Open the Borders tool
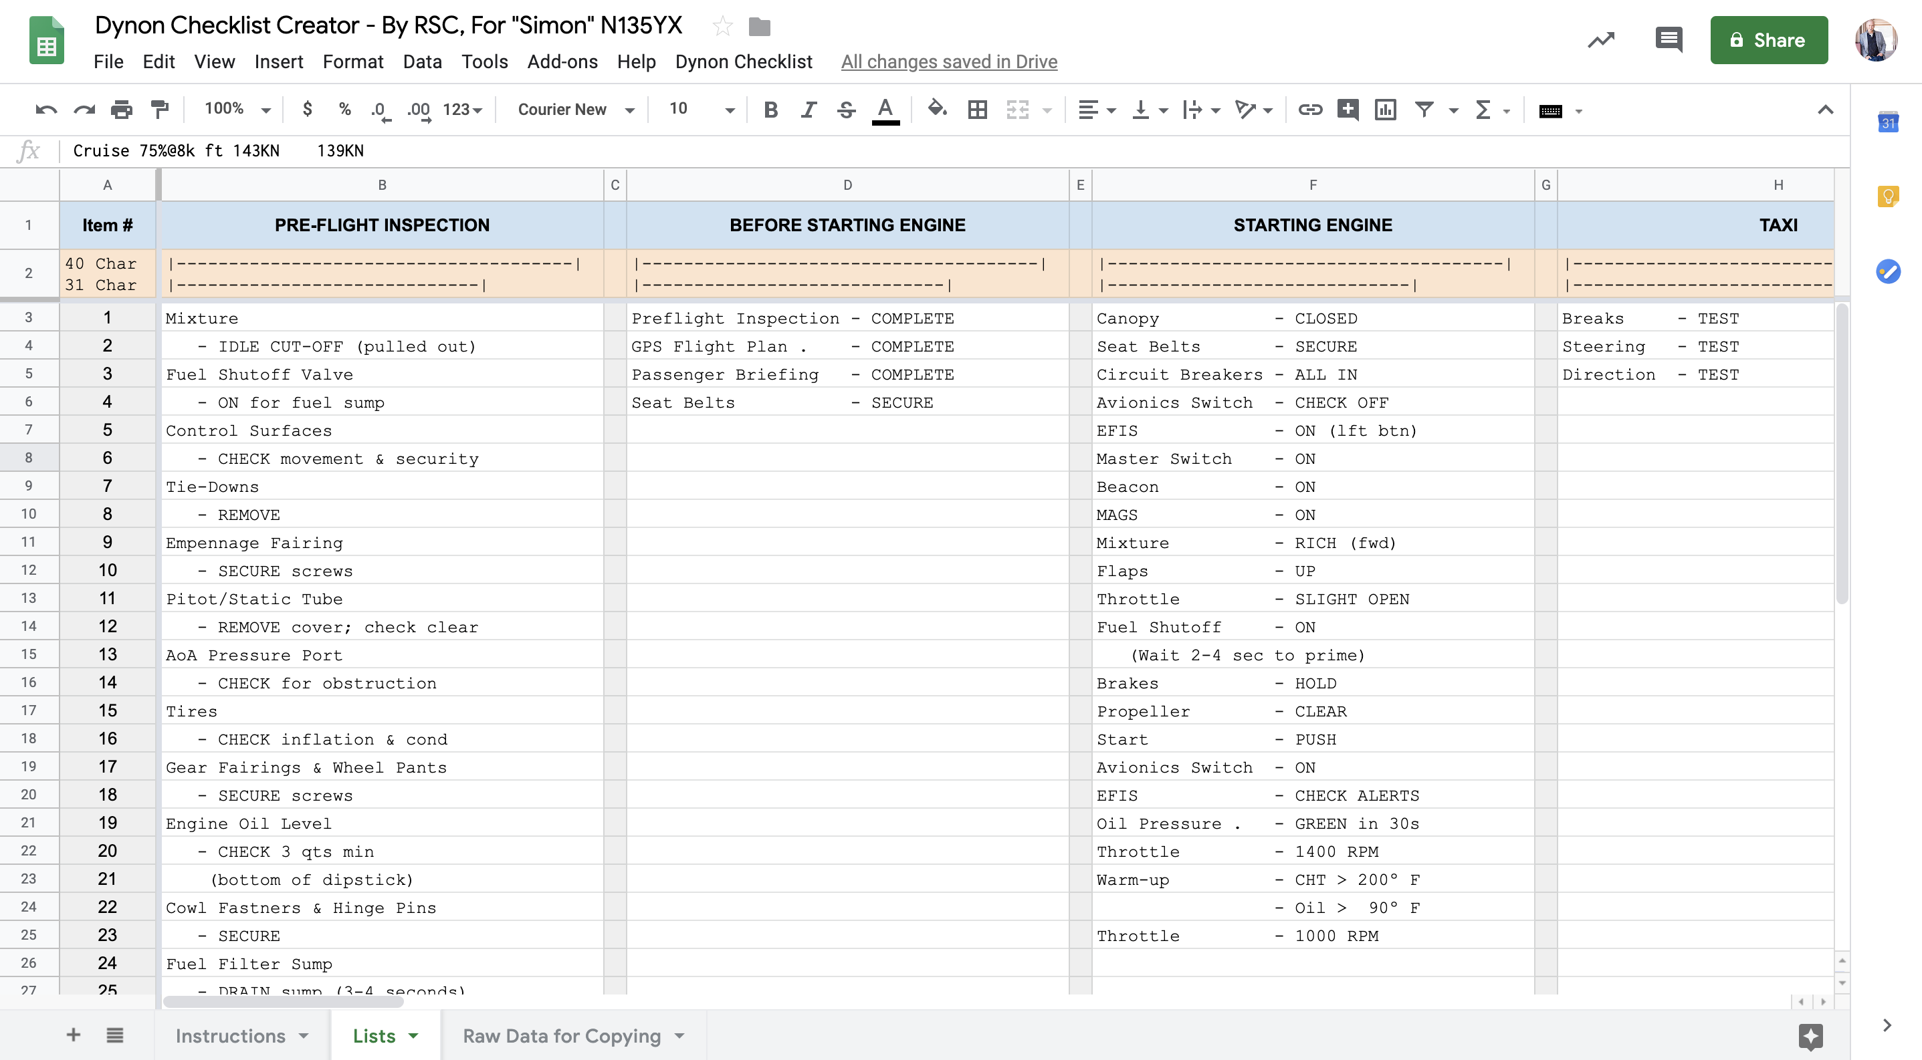1922x1060 pixels. point(976,110)
